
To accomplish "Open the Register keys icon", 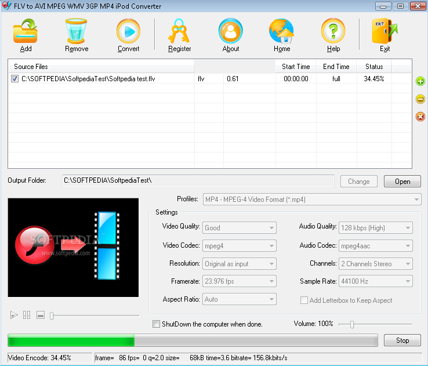I will (179, 31).
